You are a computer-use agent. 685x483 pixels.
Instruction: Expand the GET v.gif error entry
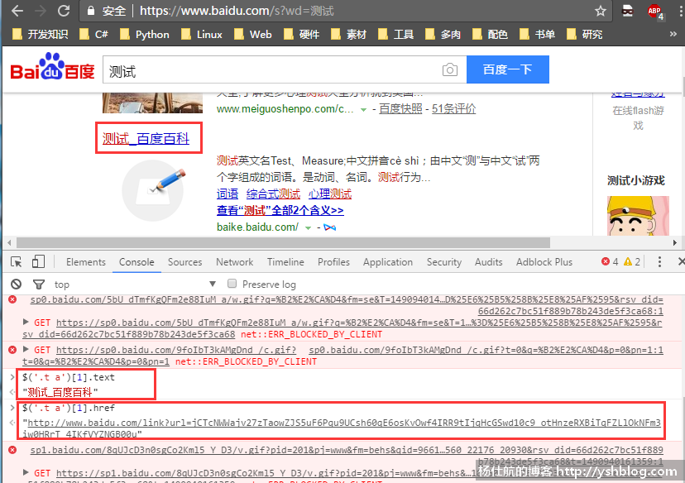click(26, 472)
